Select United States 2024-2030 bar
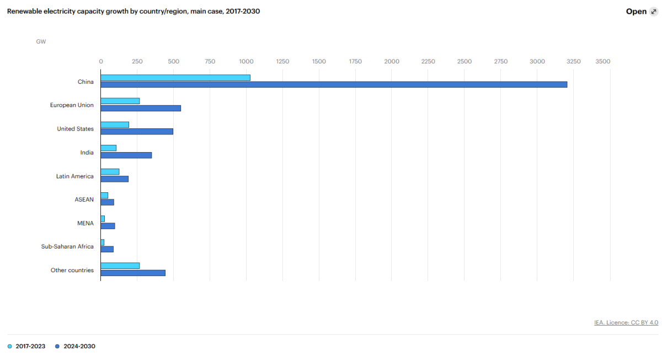Viewport: 662px width, 357px height. point(137,131)
